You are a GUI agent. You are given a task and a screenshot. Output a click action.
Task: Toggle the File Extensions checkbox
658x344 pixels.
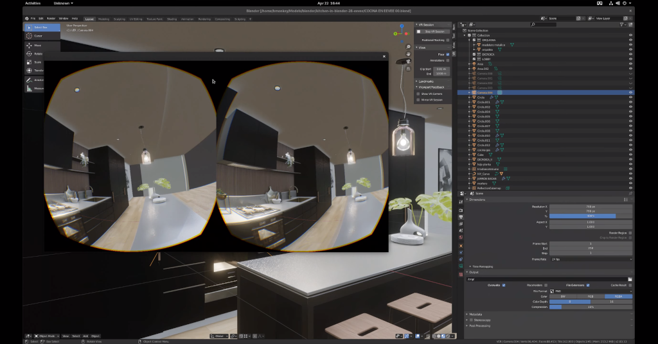coord(588,286)
